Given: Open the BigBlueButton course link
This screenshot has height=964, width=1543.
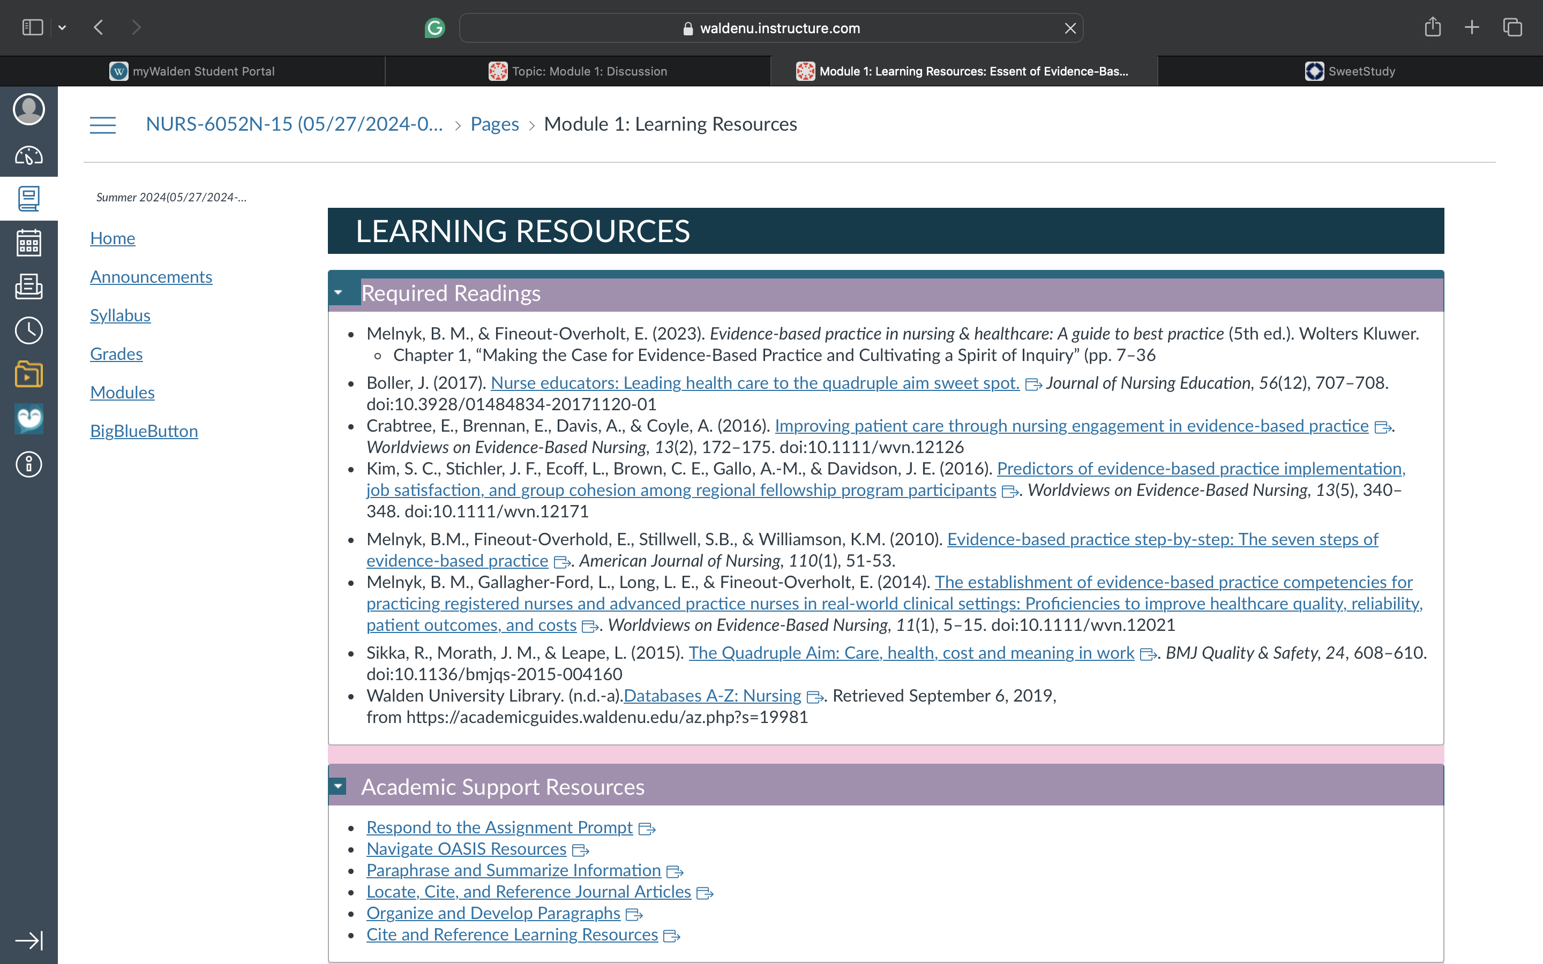Looking at the screenshot, I should click(144, 431).
